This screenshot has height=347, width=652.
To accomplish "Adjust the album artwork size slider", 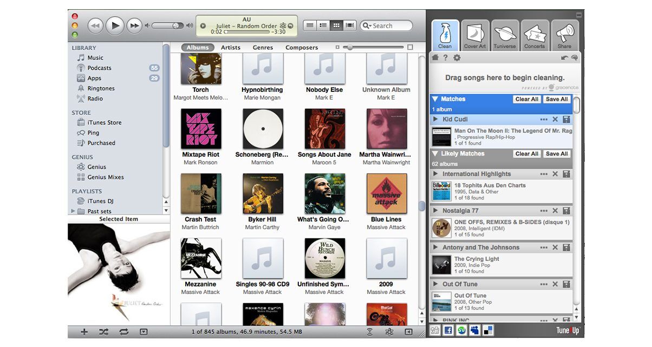I will [x=374, y=48].
